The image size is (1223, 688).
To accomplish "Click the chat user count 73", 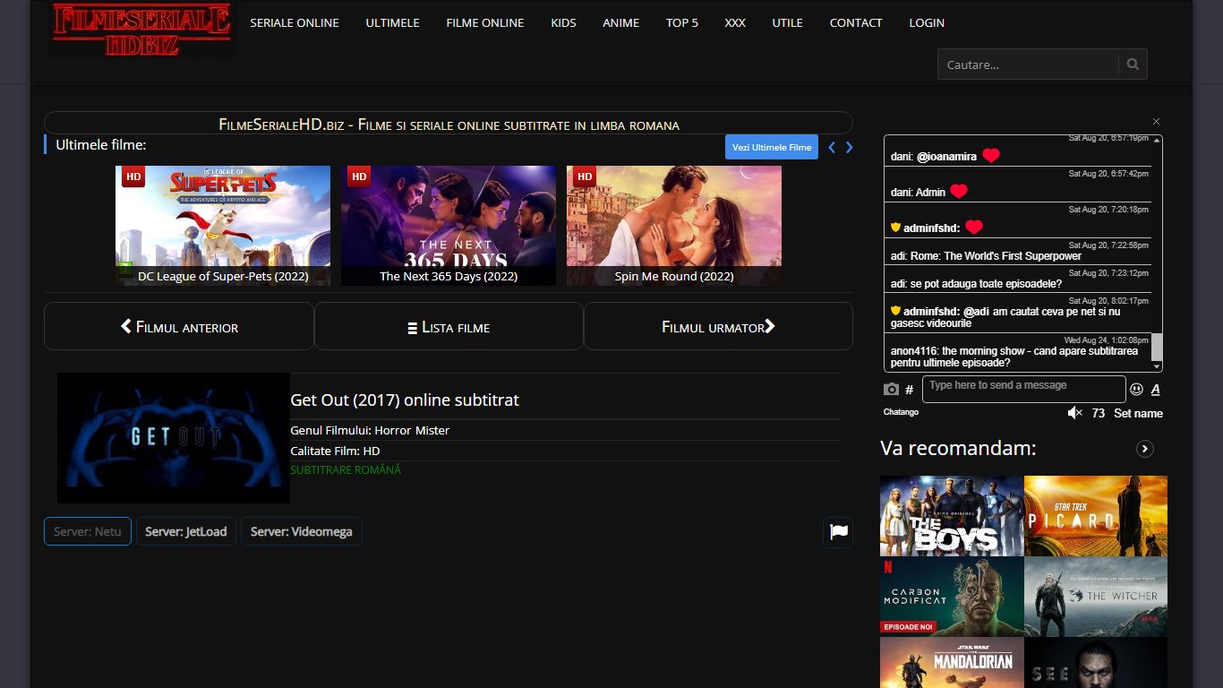I will pyautogui.click(x=1099, y=413).
